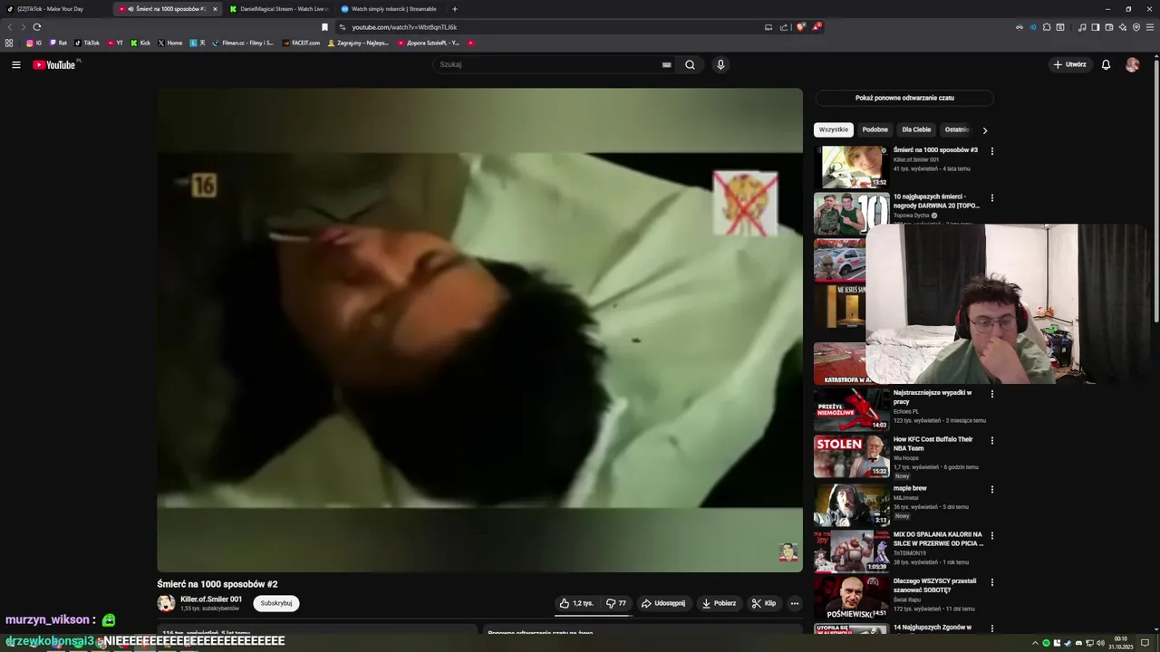Viewport: 1160px width, 652px height.
Task: Open Spotify from the system tray
Action: point(1046,643)
